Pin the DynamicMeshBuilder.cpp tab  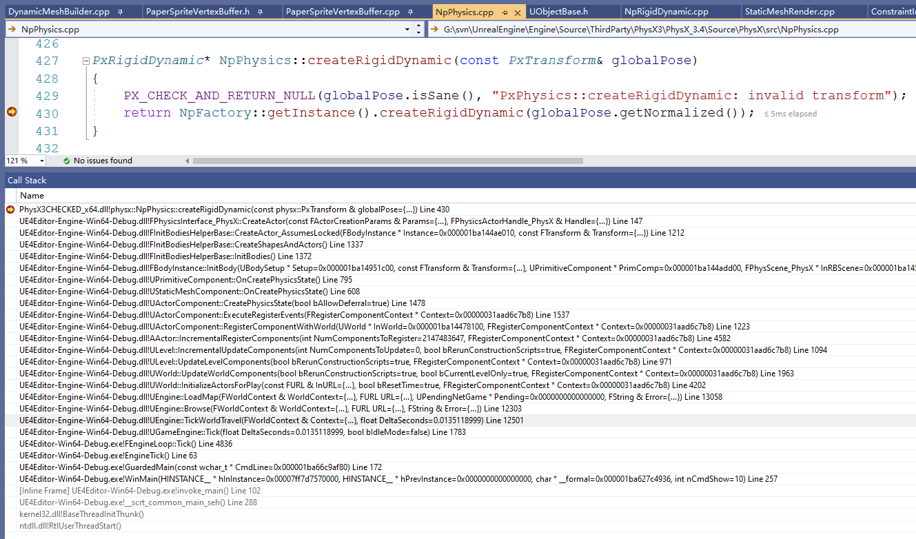(121, 12)
